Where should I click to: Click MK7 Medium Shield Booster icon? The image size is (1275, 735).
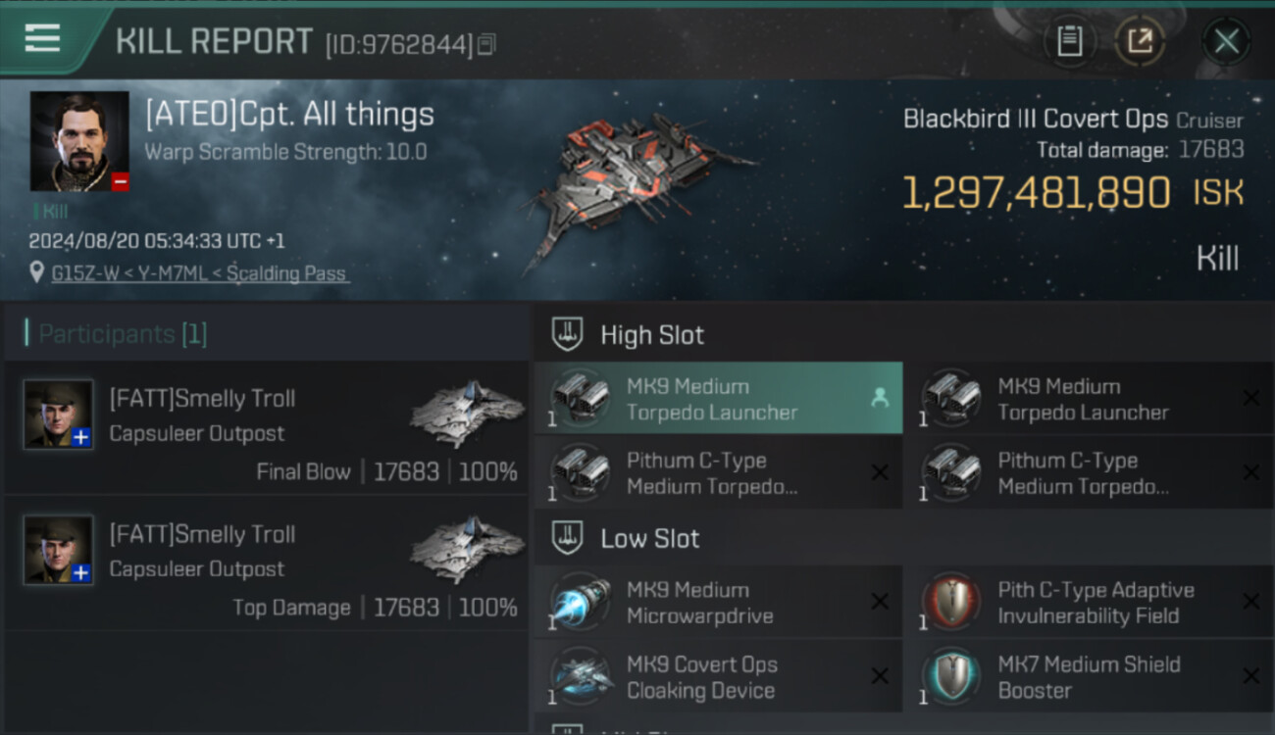coord(951,677)
